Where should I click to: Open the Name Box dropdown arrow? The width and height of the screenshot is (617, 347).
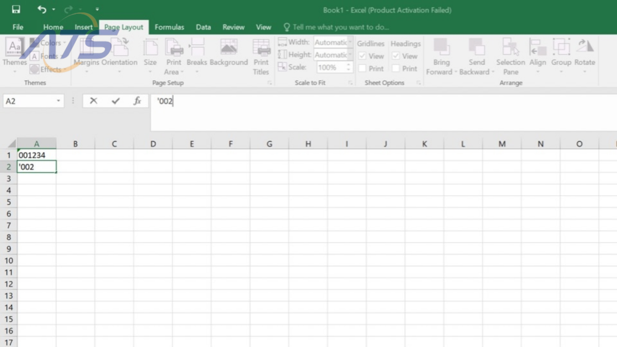(59, 101)
